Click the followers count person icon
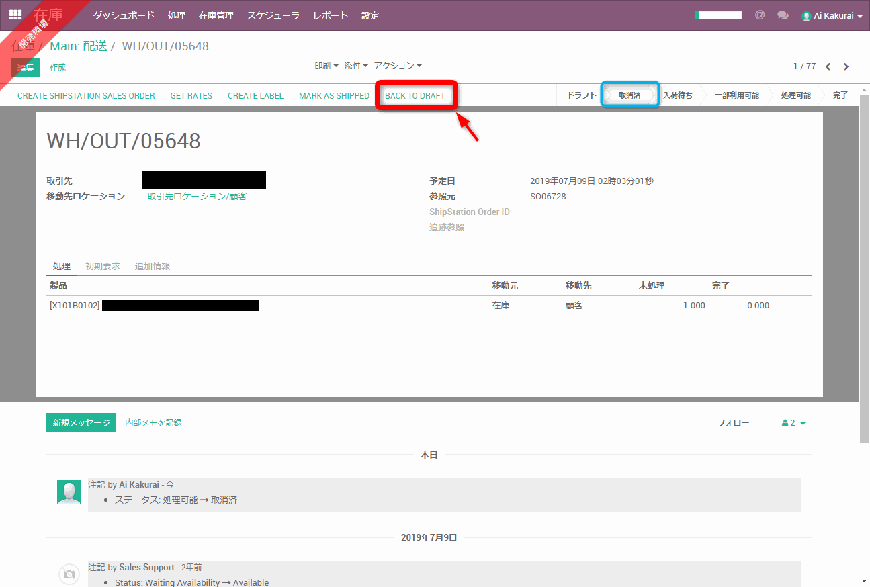870x587 pixels. click(x=785, y=423)
